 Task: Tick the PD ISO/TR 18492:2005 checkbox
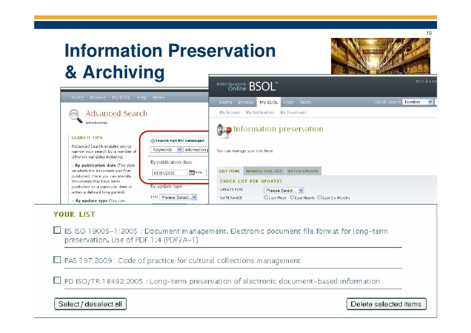click(57, 280)
